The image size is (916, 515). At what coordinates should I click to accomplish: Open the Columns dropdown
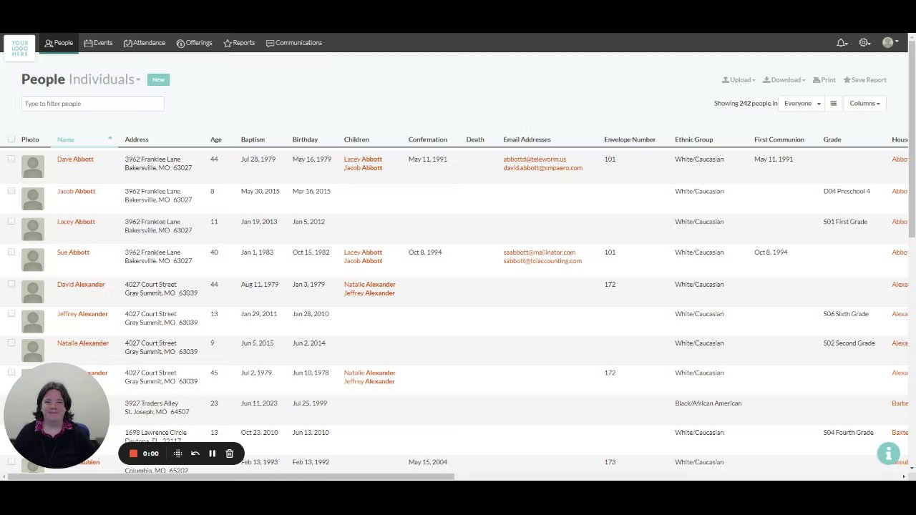tap(864, 104)
